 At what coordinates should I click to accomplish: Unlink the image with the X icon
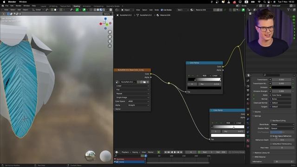click(x=148, y=82)
